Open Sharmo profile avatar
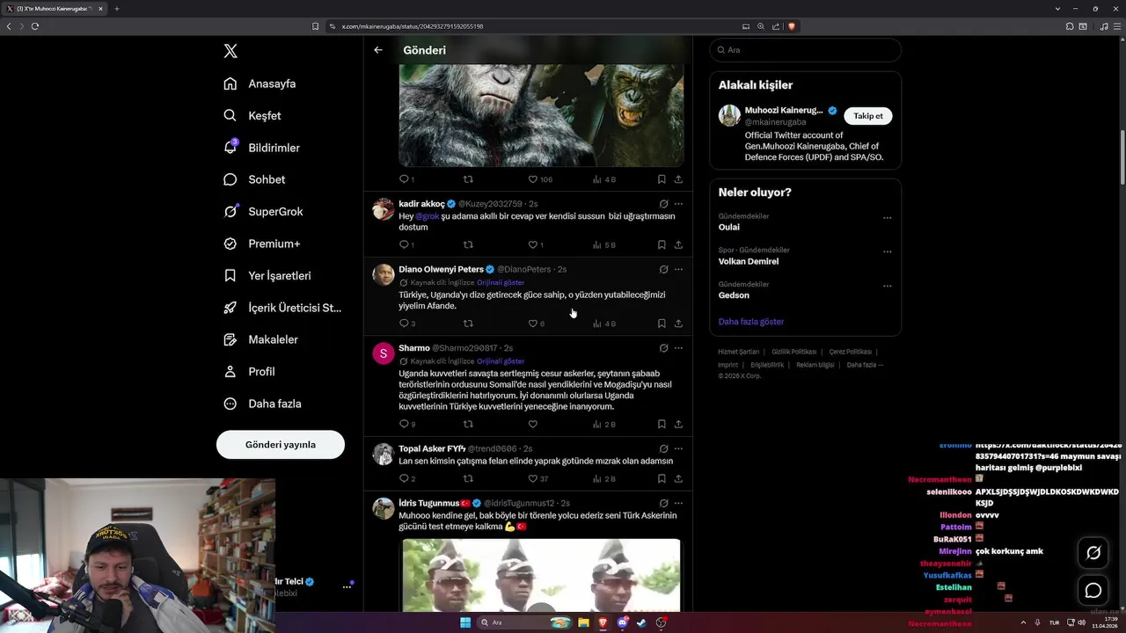Viewport: 1126px width, 633px height. click(383, 353)
